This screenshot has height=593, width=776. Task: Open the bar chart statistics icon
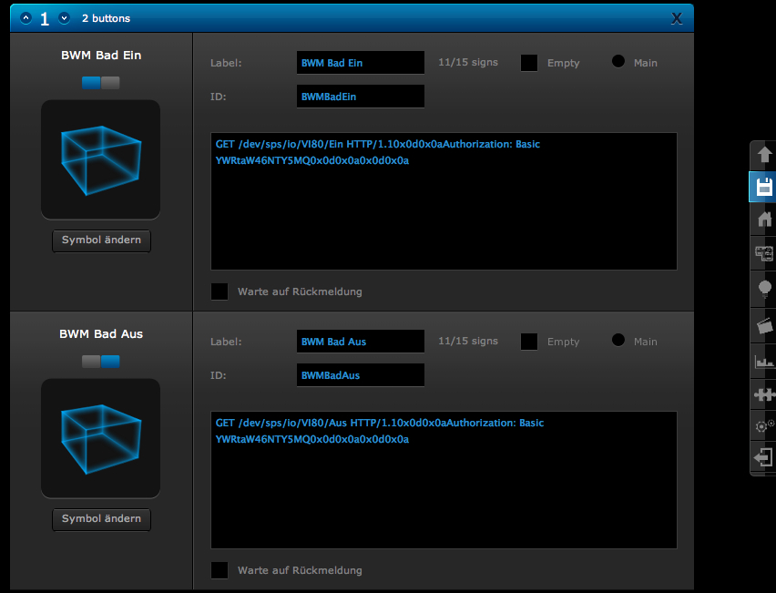click(765, 362)
